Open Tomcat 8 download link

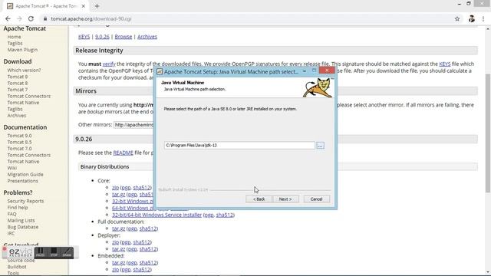click(18, 84)
